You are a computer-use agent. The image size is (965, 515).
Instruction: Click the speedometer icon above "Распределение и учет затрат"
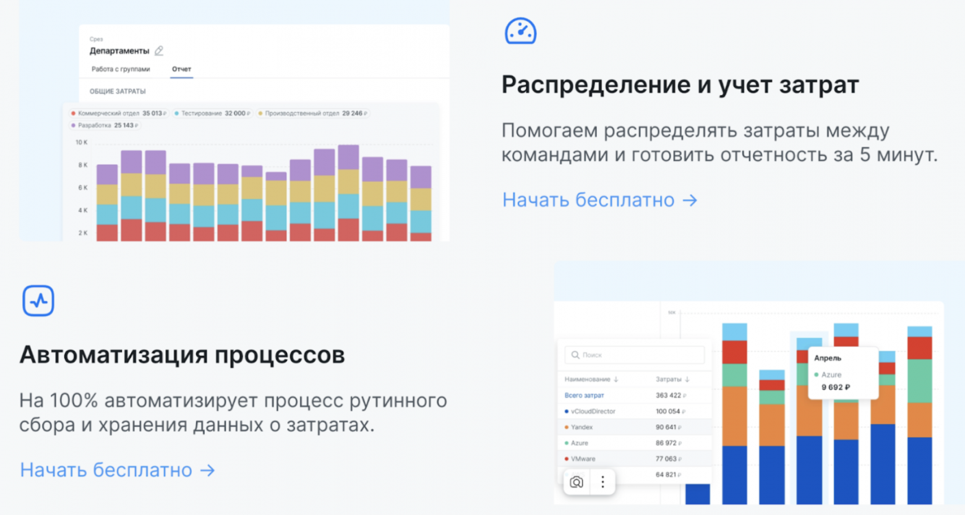tap(521, 31)
